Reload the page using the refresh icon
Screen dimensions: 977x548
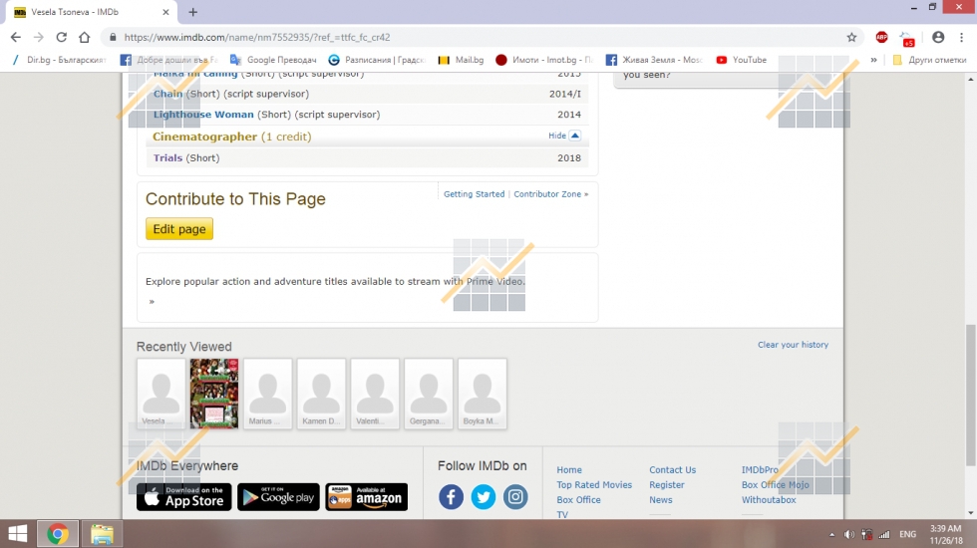[62, 37]
